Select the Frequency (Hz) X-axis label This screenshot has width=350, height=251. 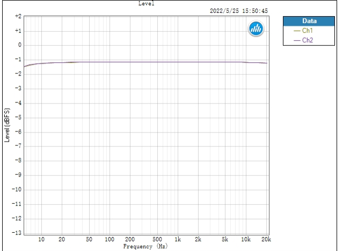(x=145, y=246)
